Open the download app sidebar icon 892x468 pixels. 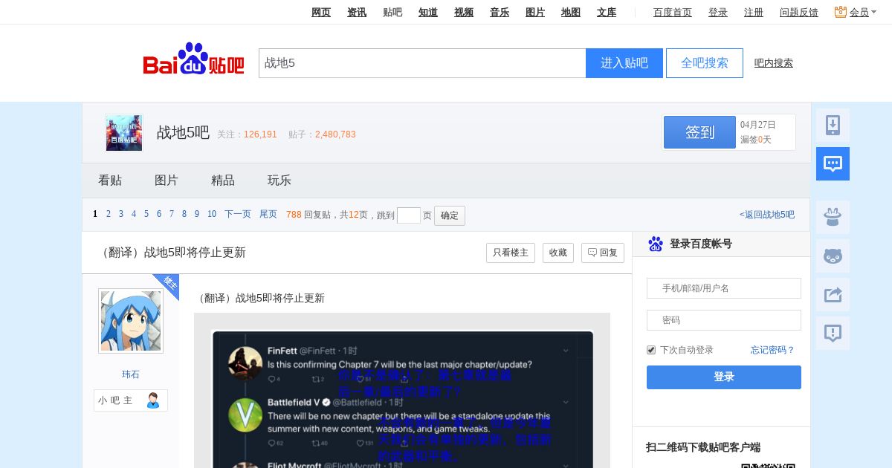[833, 126]
